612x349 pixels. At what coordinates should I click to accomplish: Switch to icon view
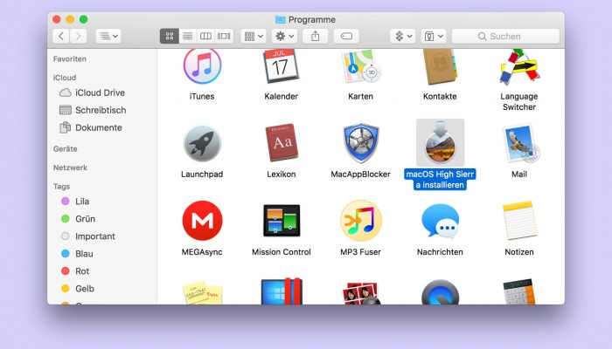click(170, 37)
